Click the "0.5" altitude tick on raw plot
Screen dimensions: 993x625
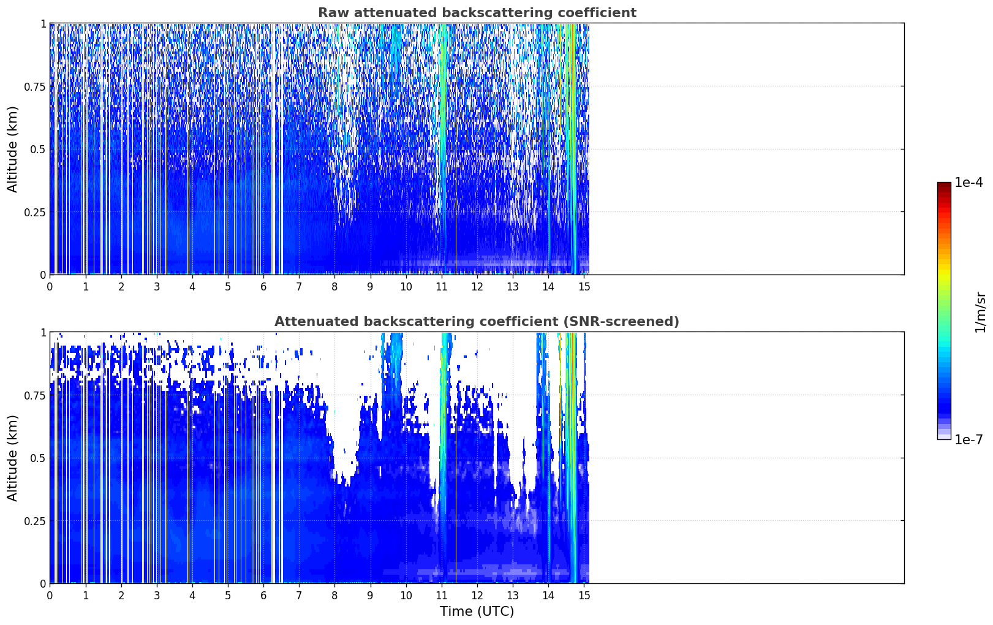tap(38, 150)
